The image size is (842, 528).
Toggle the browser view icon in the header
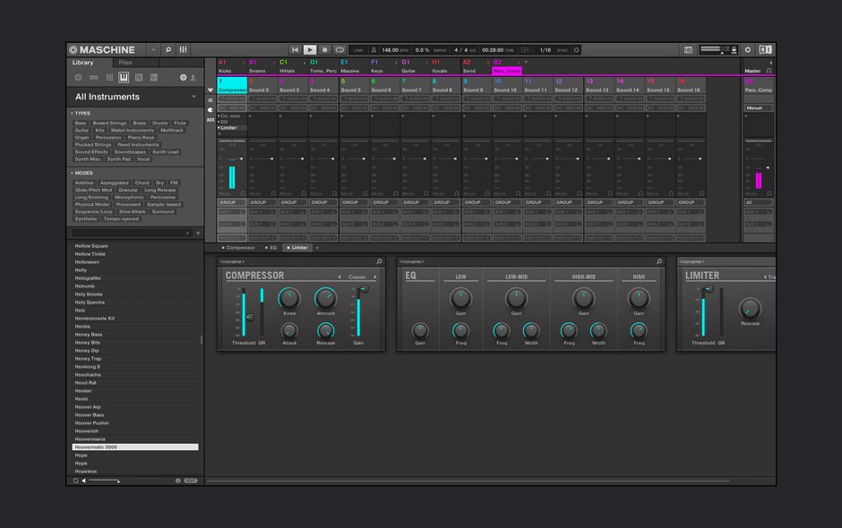(689, 50)
